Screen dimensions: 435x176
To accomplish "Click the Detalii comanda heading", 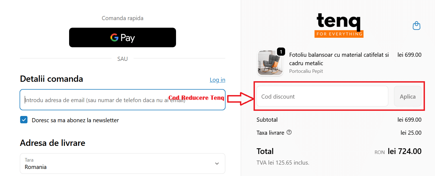I will tap(51, 79).
